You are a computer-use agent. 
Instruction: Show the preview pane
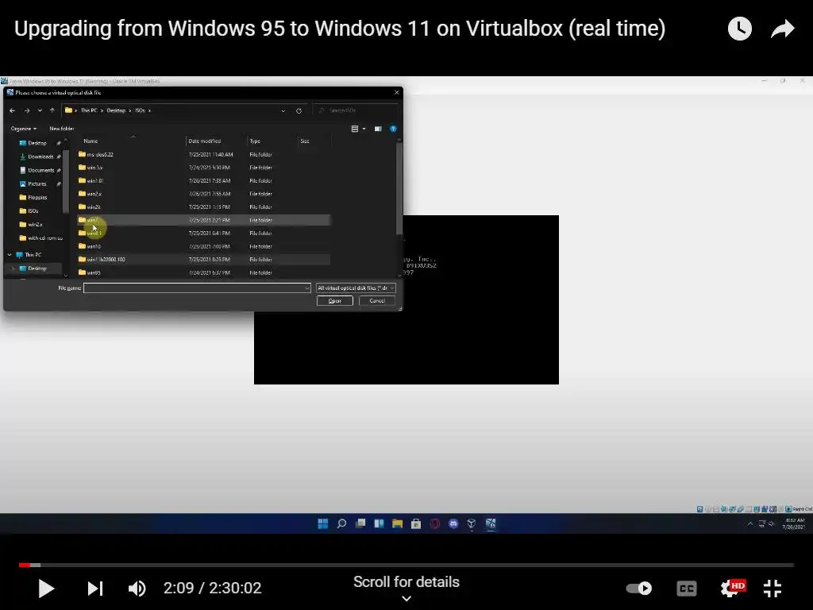(x=378, y=129)
